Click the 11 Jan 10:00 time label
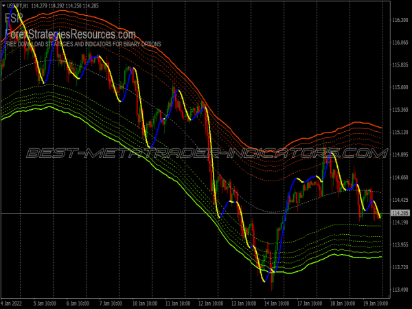Viewport: 412px width, 309px height. 178,304
